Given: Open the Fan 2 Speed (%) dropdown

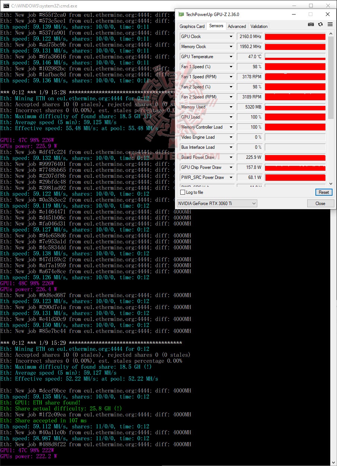Looking at the screenshot, I should coord(231,87).
